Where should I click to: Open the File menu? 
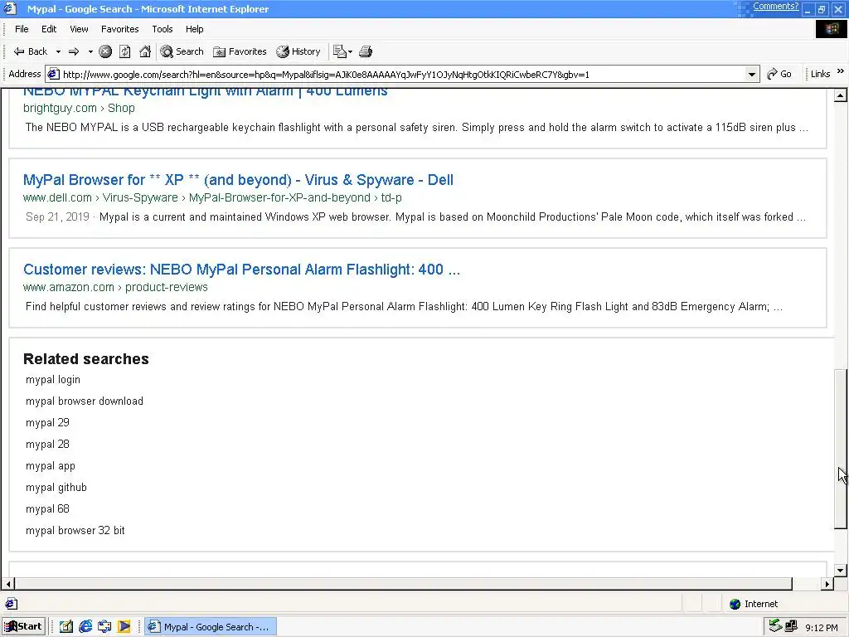pos(22,29)
